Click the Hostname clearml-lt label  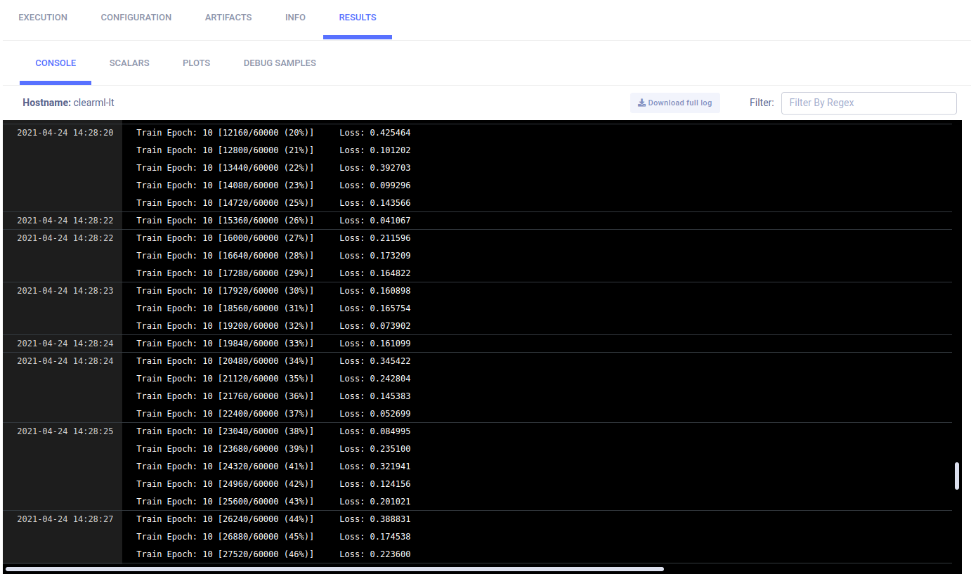(68, 103)
